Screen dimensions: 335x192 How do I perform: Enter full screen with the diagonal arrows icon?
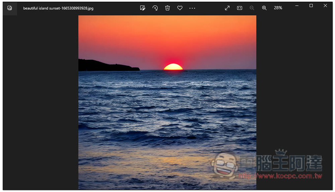227,8
